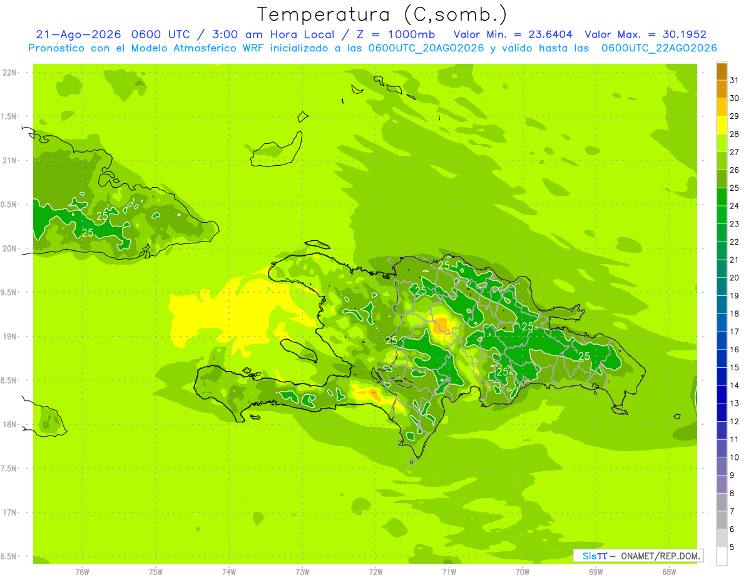The image size is (751, 580).
Task: Click the legend value '28'
Action: [734, 134]
